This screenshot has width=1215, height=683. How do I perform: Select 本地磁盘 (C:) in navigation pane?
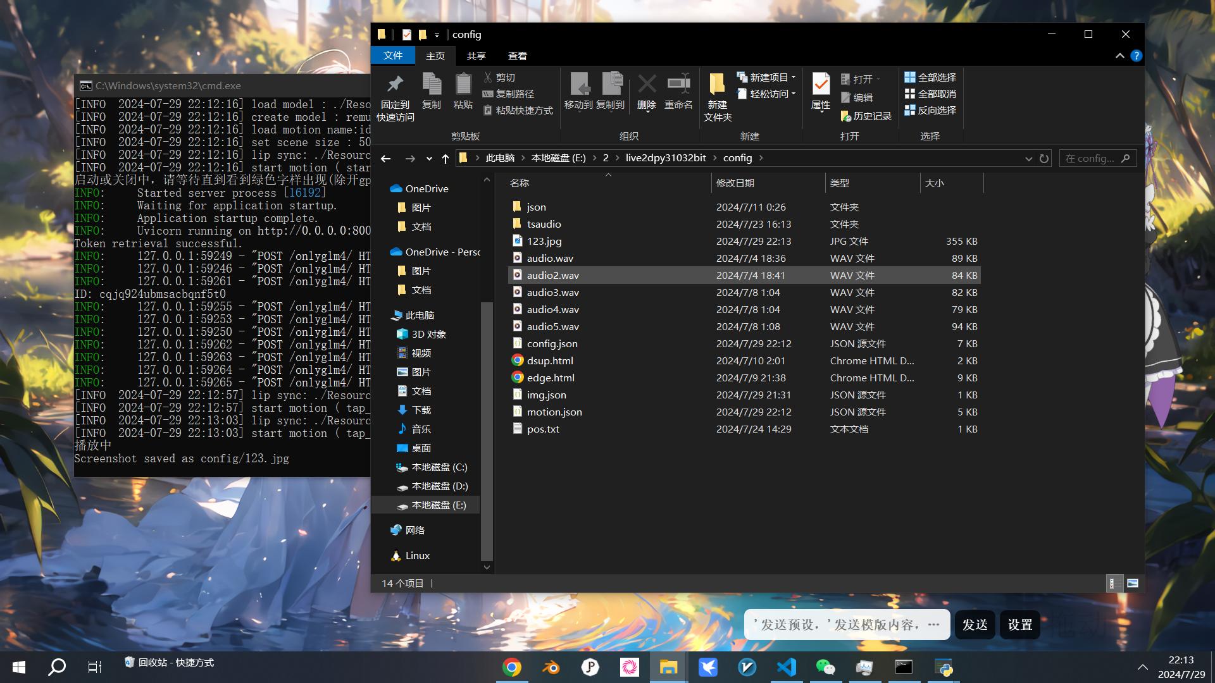[432, 467]
